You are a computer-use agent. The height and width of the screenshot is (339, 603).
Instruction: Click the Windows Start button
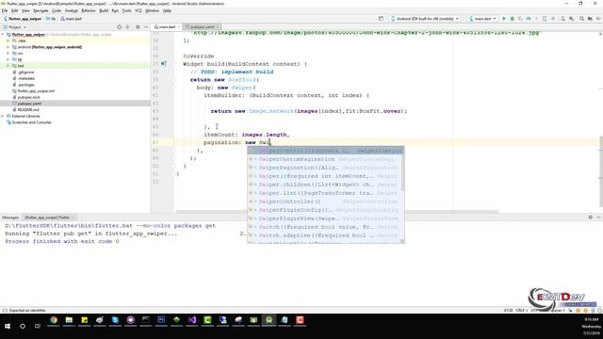point(8,326)
